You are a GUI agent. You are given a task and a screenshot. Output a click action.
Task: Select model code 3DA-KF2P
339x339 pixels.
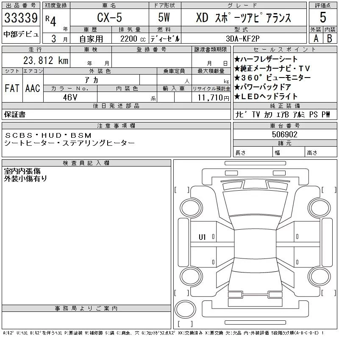click(x=242, y=39)
